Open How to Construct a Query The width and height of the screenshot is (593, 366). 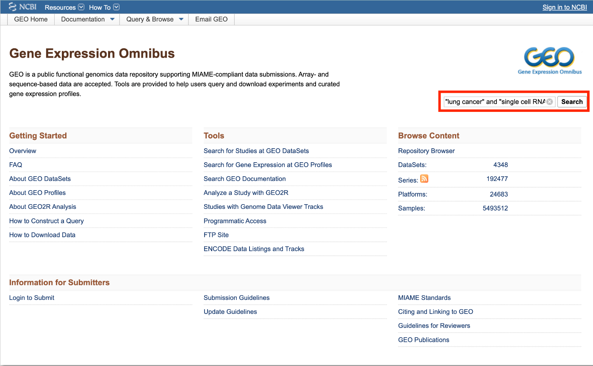[47, 221]
